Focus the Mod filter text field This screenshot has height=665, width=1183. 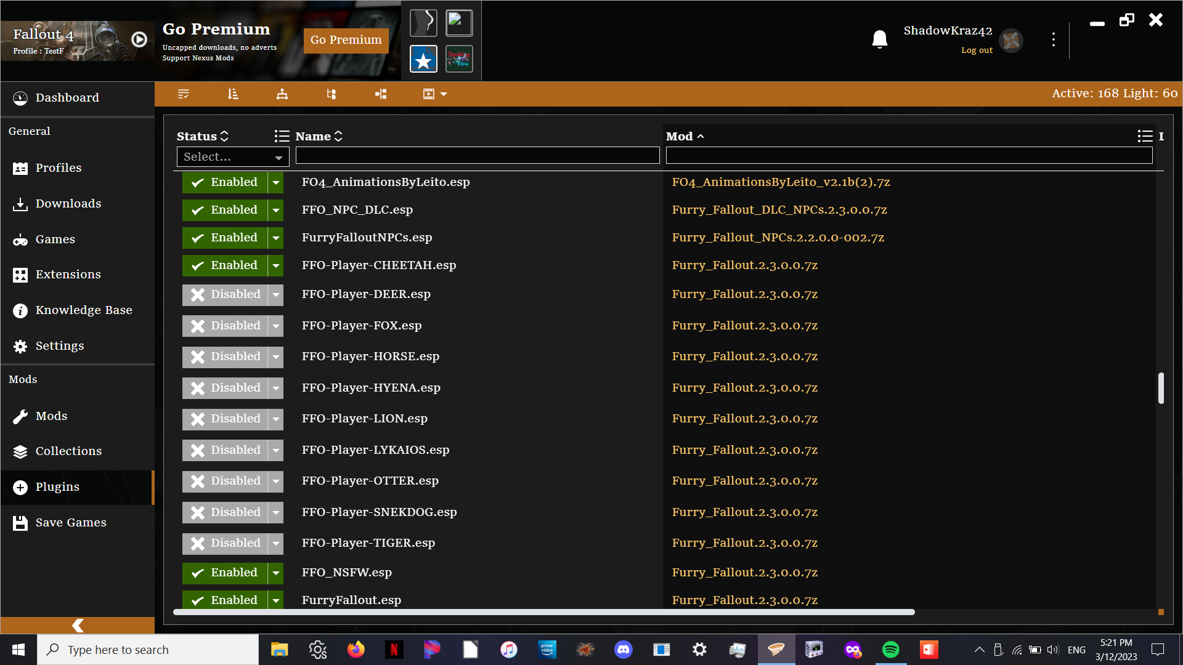tap(909, 155)
